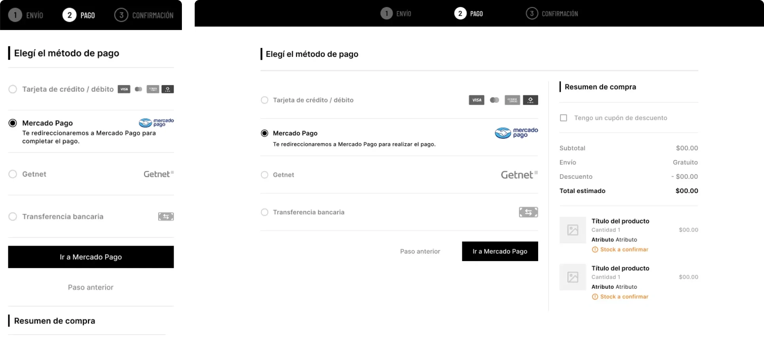
Task: Click 'Paso anterior' link beside the desktop pay button
Action: (420, 251)
